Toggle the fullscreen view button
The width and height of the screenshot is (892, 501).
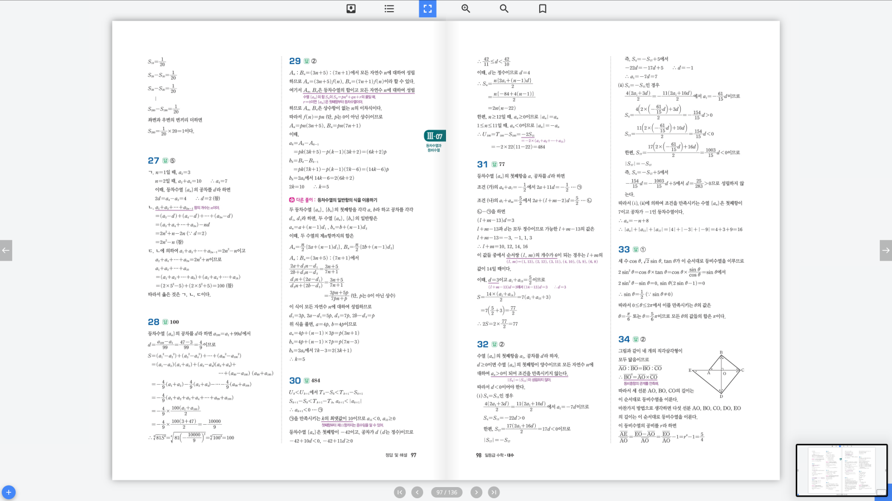point(428,8)
